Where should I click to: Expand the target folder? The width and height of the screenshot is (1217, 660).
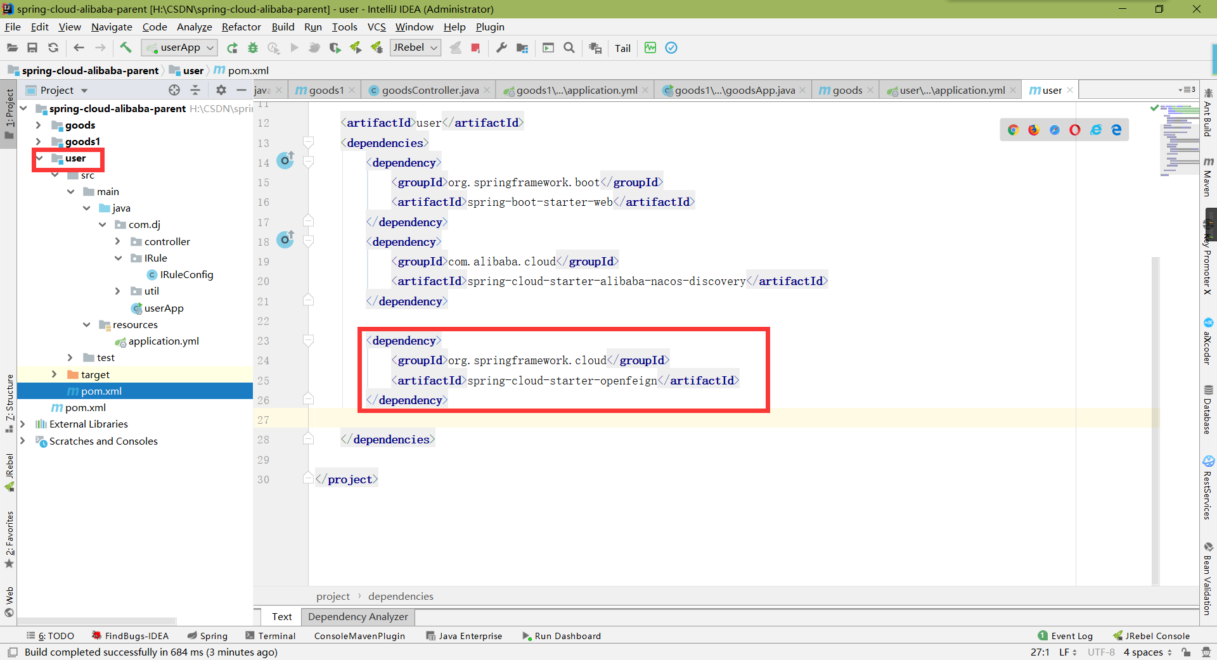(54, 374)
